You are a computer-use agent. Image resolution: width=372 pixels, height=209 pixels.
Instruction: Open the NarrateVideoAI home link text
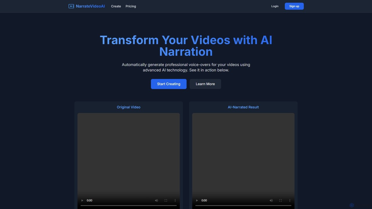pos(90,6)
